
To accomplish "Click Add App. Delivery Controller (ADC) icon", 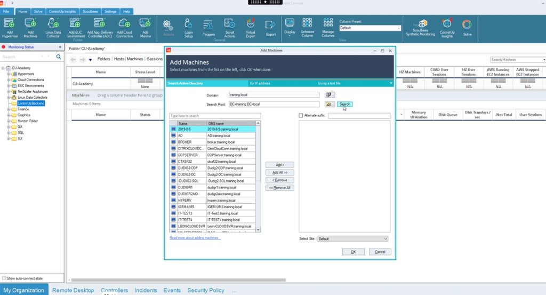I will [x=100, y=28].
